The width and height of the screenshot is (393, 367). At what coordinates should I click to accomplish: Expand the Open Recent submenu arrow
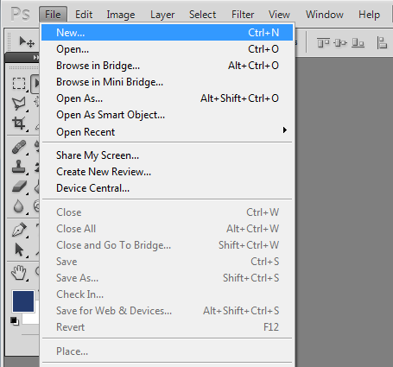[285, 130]
